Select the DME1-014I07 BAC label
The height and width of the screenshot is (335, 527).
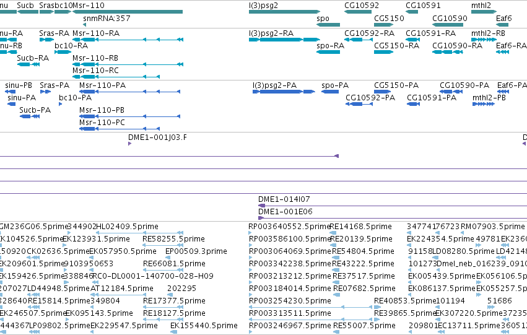(x=284, y=199)
